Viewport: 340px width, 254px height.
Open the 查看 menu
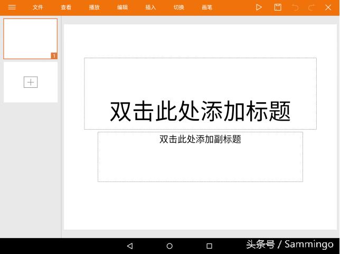pyautogui.click(x=66, y=7)
